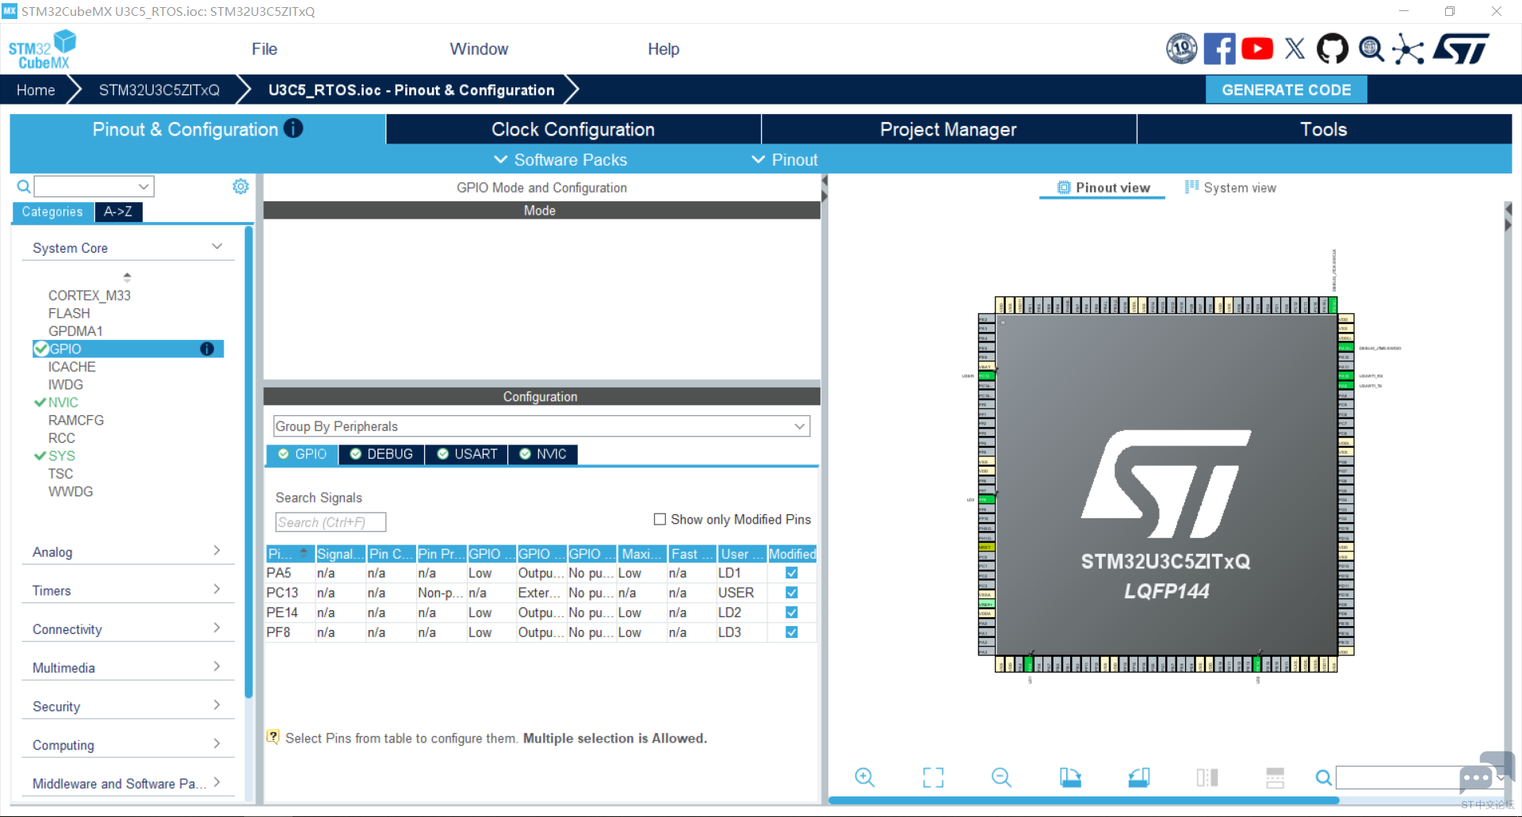1522x817 pixels.
Task: Click the pin search magnifier icon
Action: click(x=1324, y=778)
